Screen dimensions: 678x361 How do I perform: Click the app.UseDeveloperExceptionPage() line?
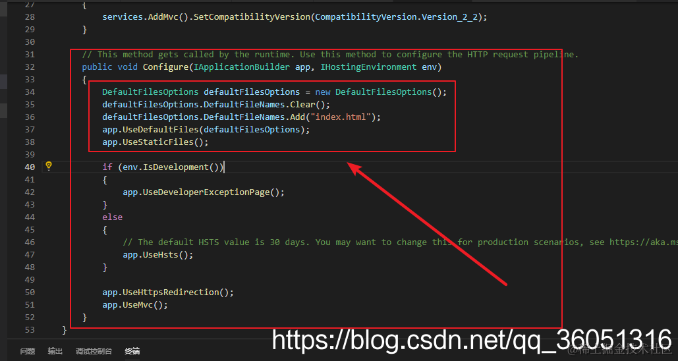pyautogui.click(x=204, y=192)
